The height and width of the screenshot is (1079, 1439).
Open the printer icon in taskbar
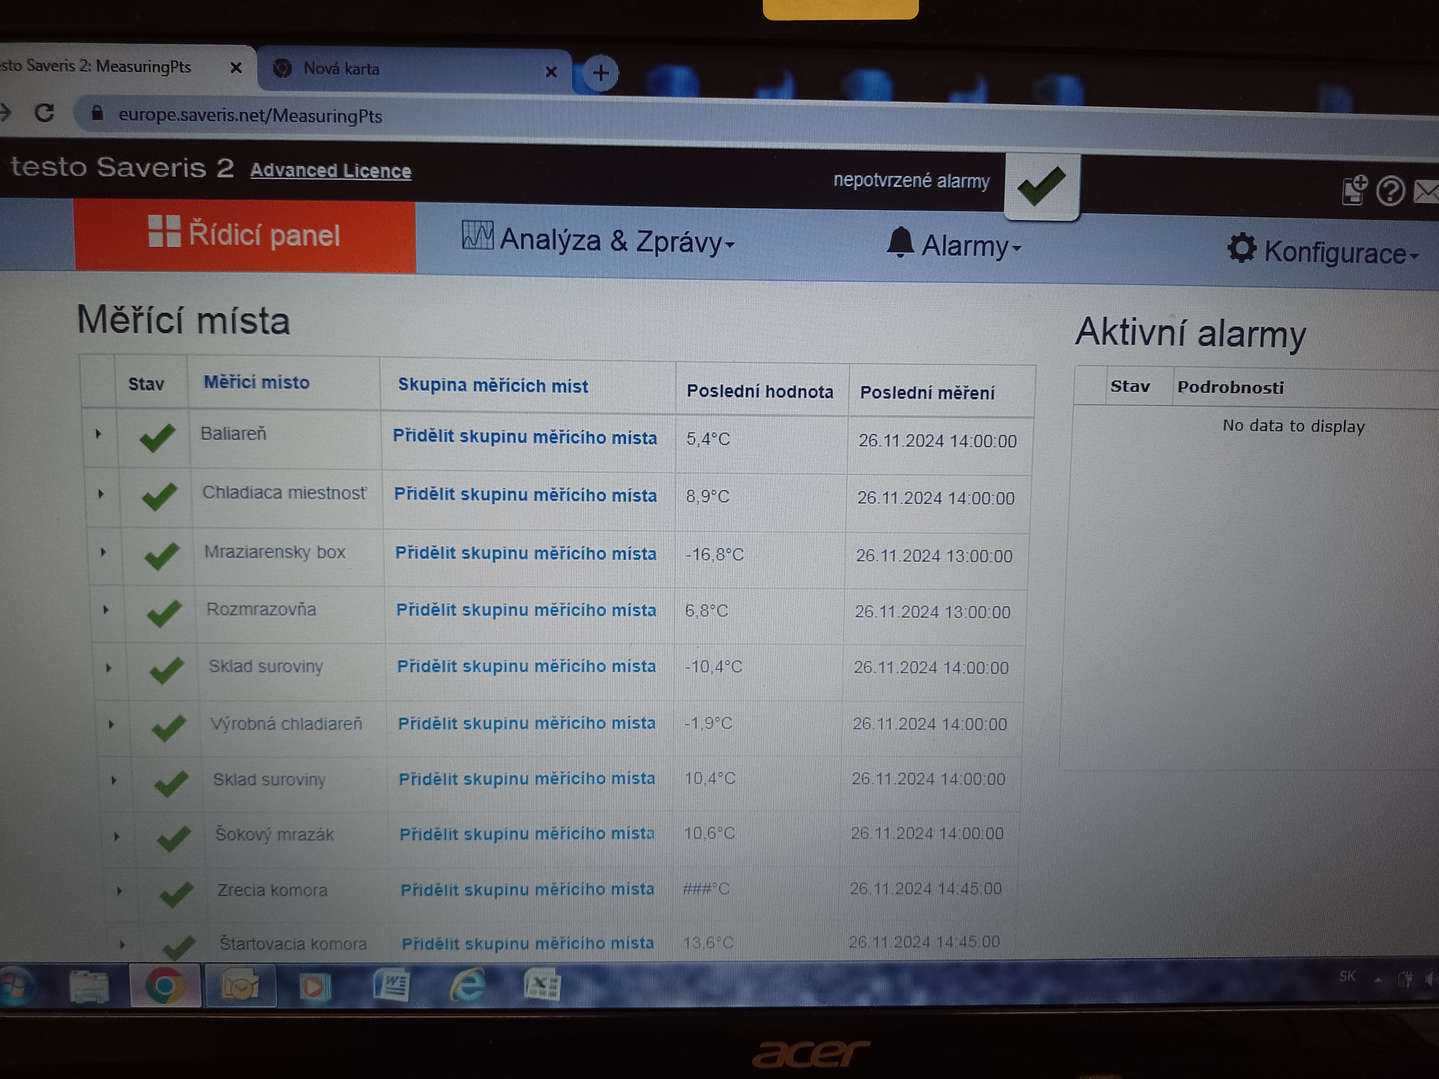point(89,987)
